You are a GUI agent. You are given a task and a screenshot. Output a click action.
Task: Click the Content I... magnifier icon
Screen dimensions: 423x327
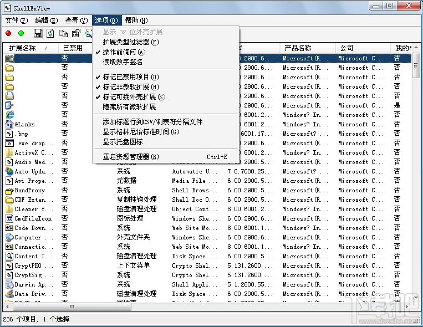pyautogui.click(x=9, y=256)
